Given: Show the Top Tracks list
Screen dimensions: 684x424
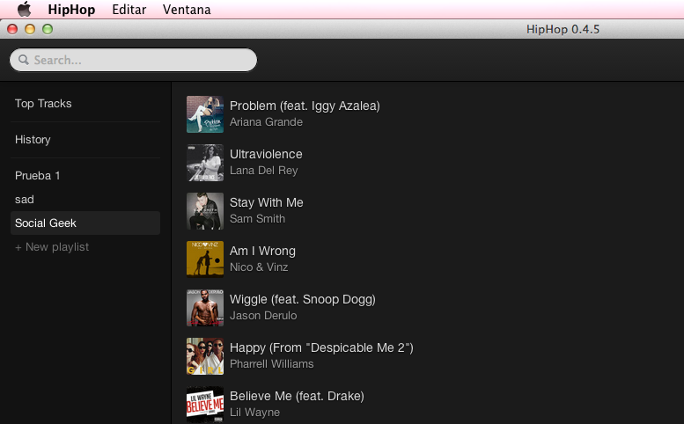Looking at the screenshot, I should point(43,104).
